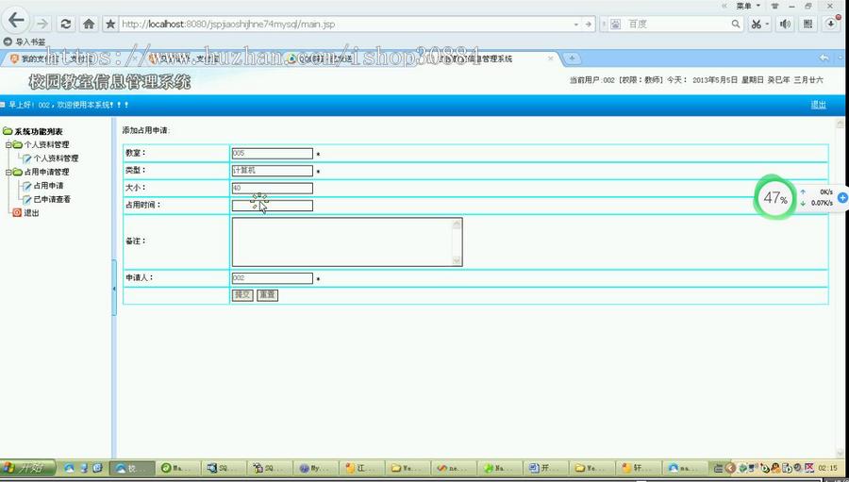
Task: Click the 退出 link in top-right header
Action: pyautogui.click(x=818, y=105)
